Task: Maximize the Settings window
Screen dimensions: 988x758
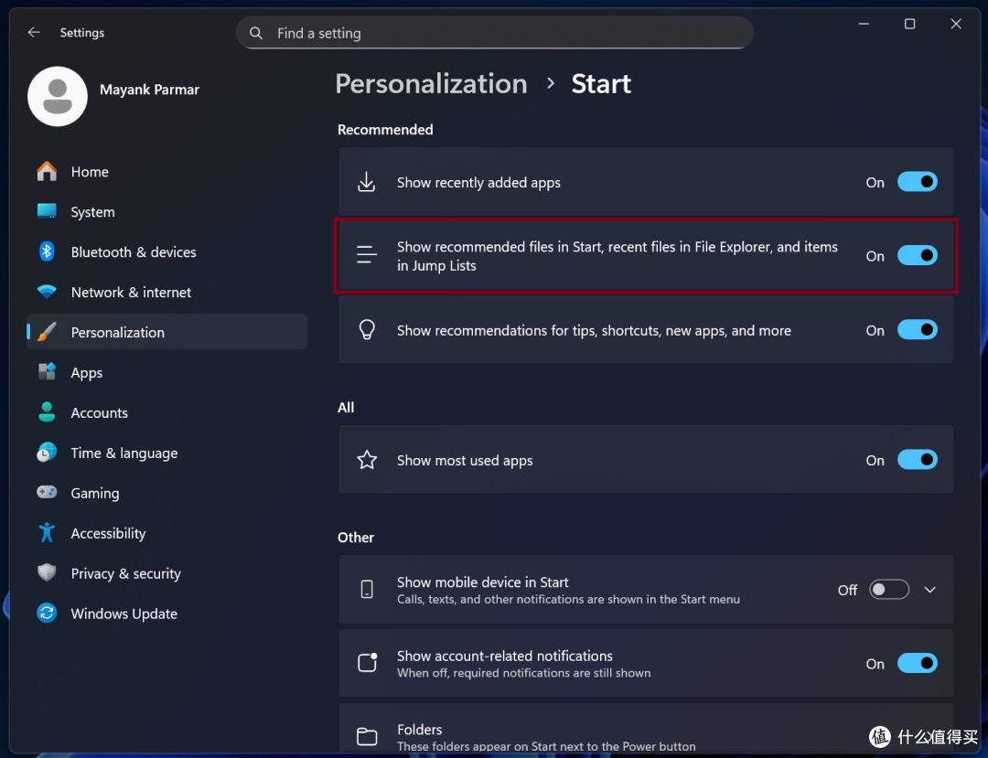Action: [910, 24]
